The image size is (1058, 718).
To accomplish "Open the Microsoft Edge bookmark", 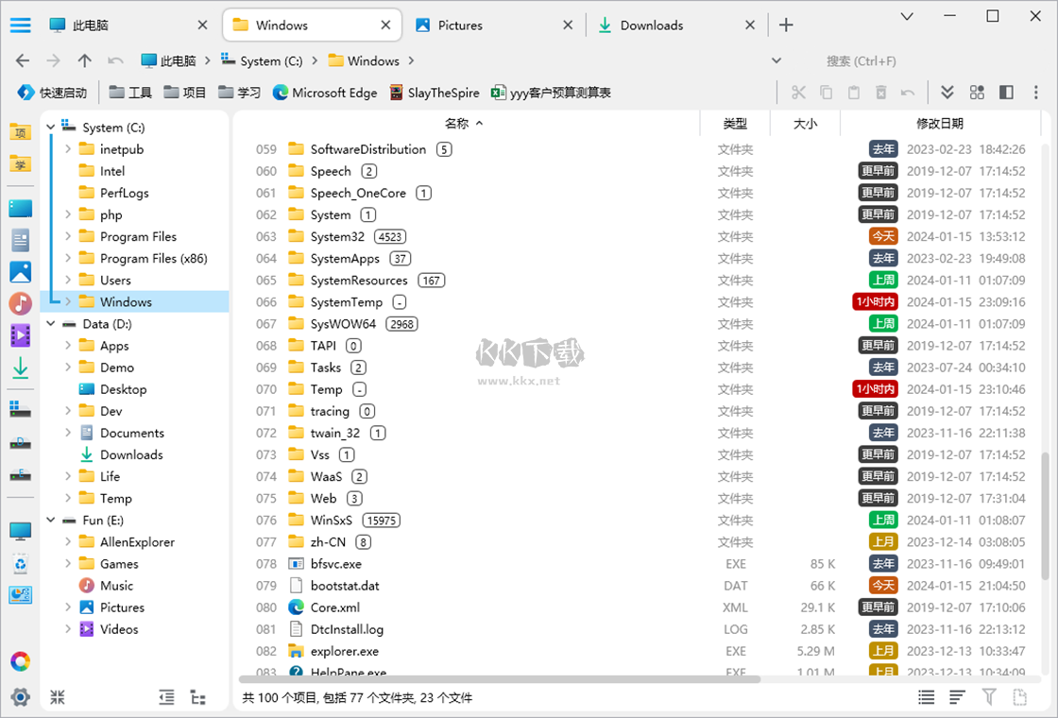I will pyautogui.click(x=324, y=93).
